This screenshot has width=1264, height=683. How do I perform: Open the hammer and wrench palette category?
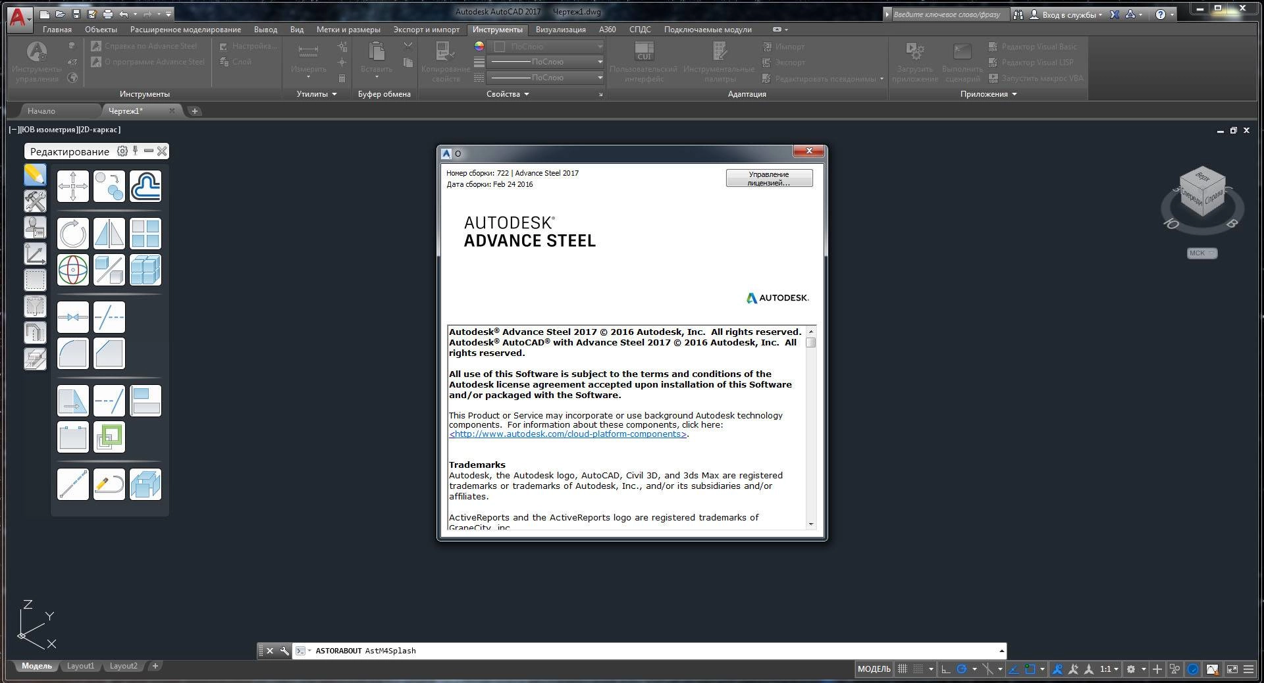coord(35,201)
